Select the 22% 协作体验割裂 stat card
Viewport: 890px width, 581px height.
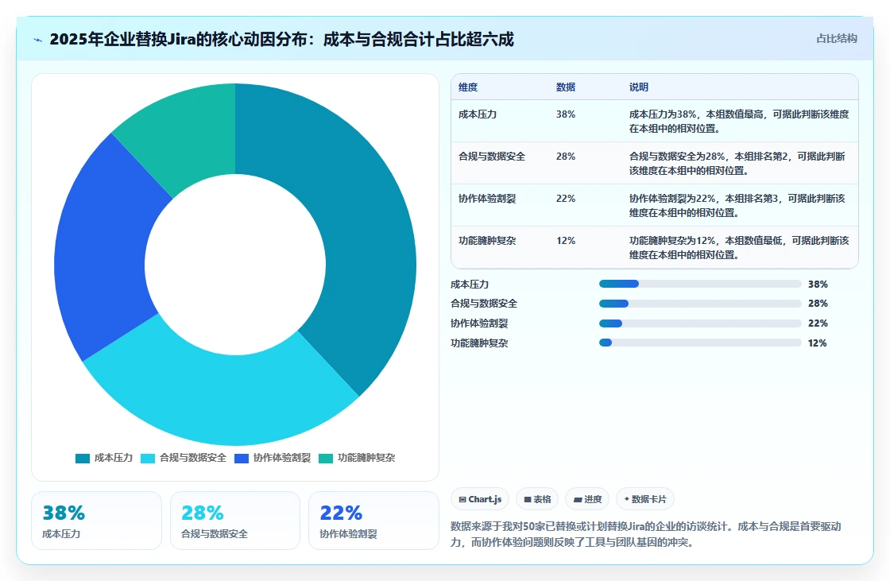coord(373,521)
